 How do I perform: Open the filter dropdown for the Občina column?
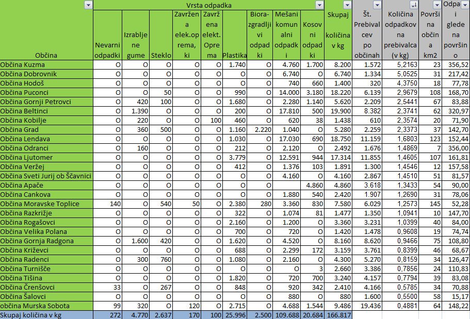88,5
